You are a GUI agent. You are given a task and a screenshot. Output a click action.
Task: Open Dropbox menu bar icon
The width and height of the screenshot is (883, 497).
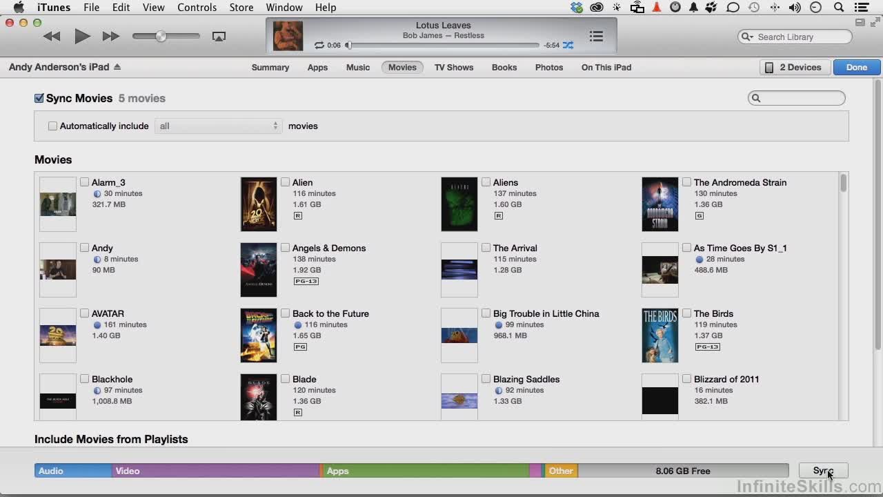tap(577, 8)
